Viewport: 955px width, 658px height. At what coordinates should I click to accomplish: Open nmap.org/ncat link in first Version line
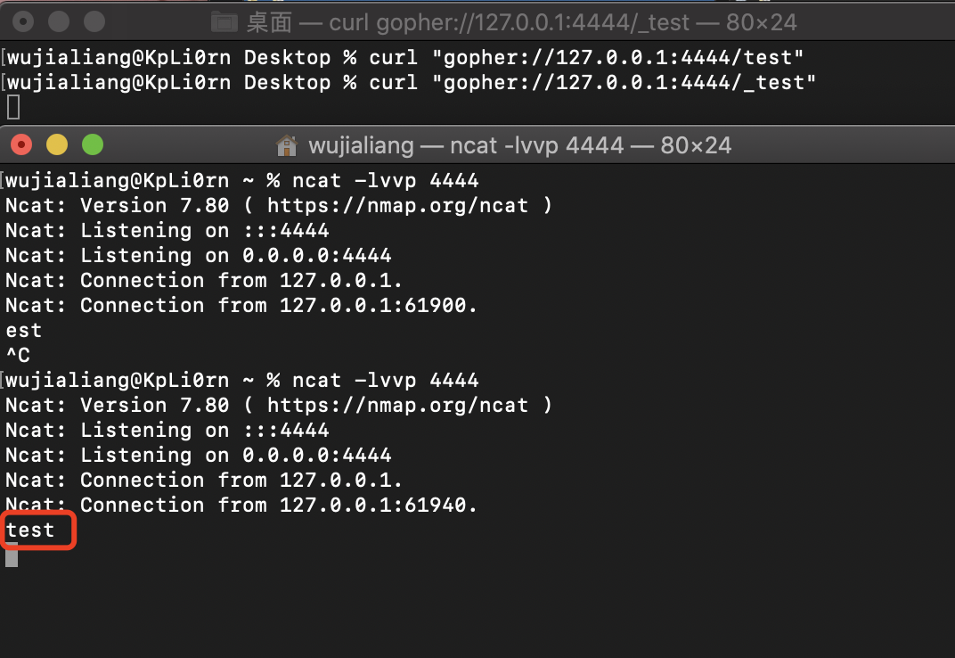coord(409,205)
